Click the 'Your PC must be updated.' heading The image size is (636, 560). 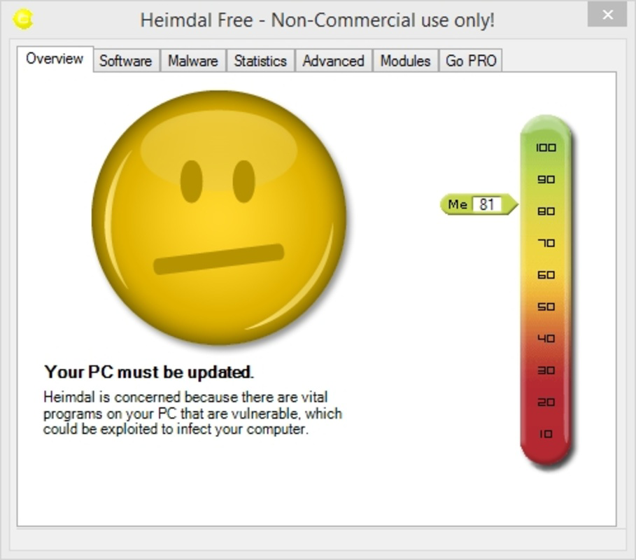point(149,372)
